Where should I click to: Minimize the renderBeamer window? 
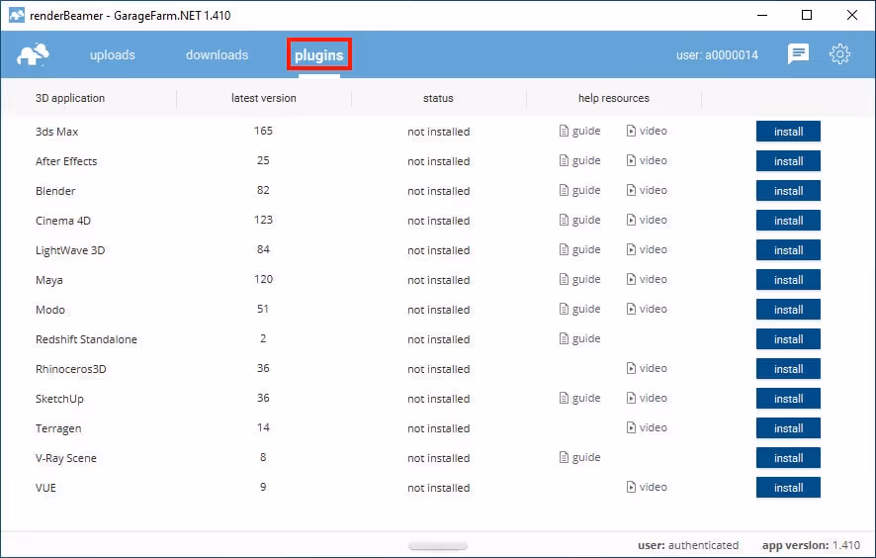tap(762, 15)
